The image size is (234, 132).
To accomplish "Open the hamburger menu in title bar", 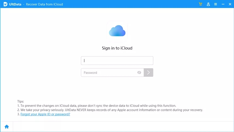I will [x=216, y=4].
